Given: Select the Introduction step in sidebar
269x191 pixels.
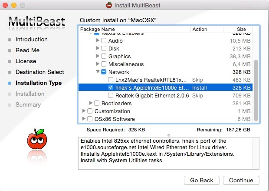Looking at the screenshot, I should pyautogui.click(x=32, y=40).
